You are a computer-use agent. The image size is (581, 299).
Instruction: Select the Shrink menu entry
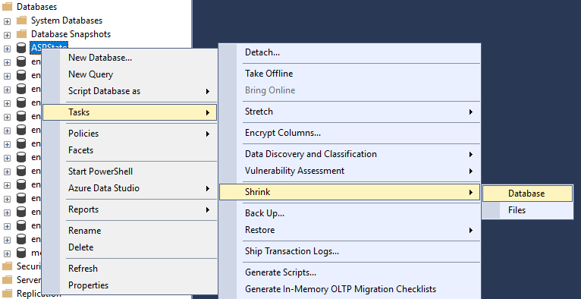(350, 192)
